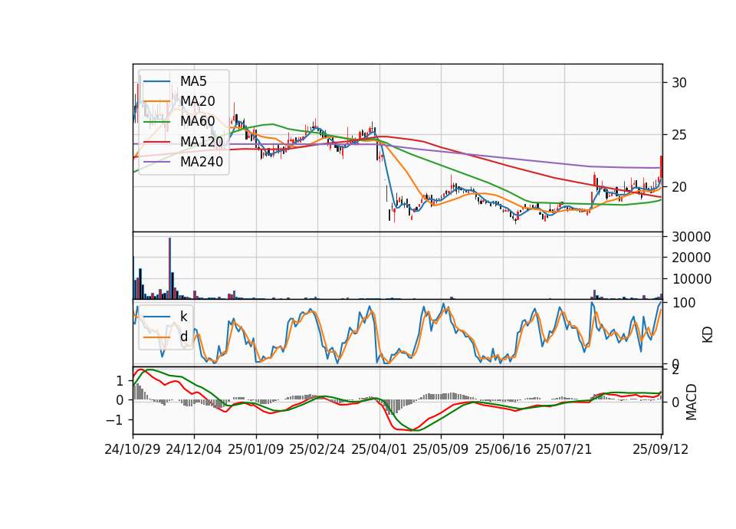Click the MA60 legend label
Image resolution: width=736 pixels, height=529 pixels.
[x=197, y=122]
